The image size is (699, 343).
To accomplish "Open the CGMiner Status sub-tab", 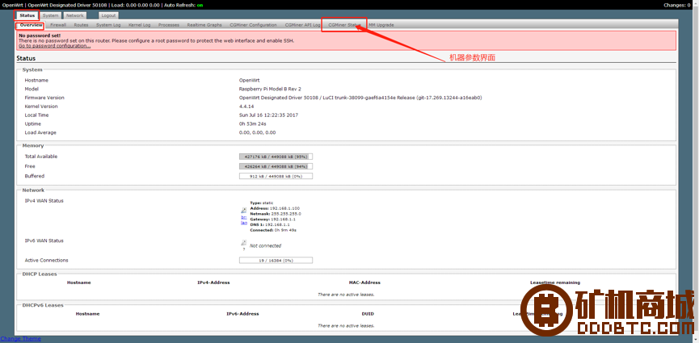I will point(344,25).
